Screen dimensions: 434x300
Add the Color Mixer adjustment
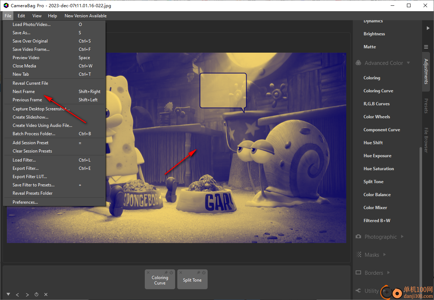tap(375, 208)
